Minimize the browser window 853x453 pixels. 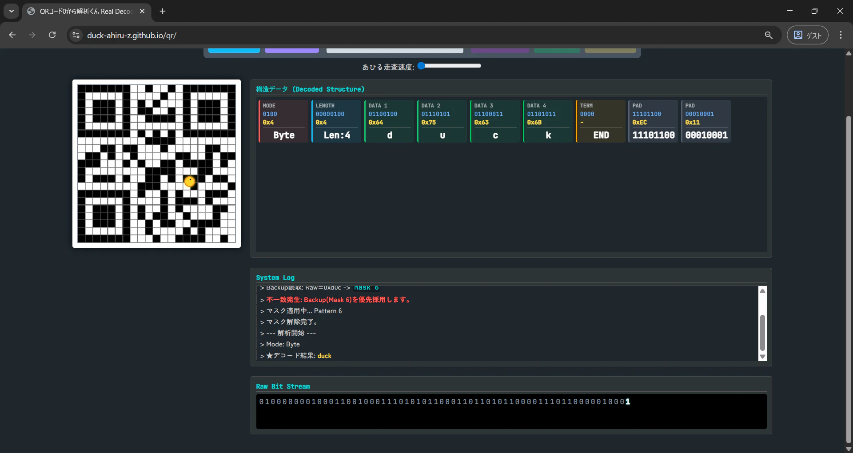pyautogui.click(x=789, y=11)
